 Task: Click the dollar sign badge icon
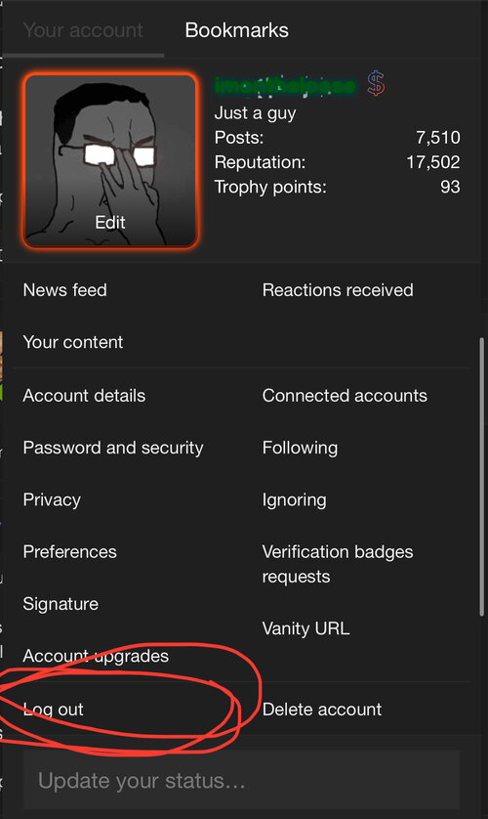click(x=376, y=84)
